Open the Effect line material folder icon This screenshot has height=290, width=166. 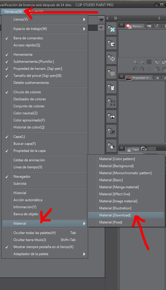(x=111, y=101)
